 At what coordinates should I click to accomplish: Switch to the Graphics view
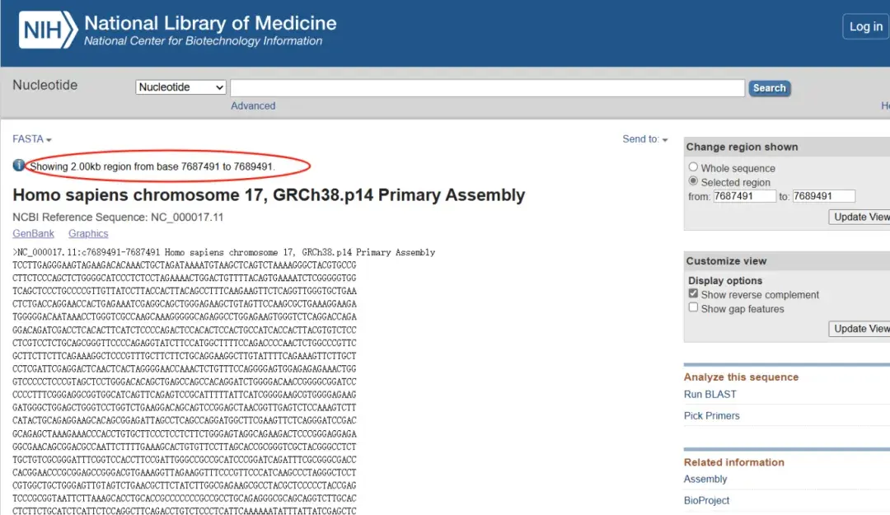coord(87,233)
